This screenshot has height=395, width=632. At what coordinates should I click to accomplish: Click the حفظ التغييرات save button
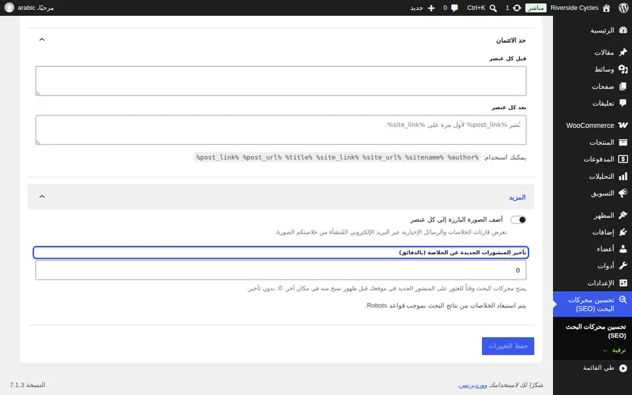click(x=508, y=346)
